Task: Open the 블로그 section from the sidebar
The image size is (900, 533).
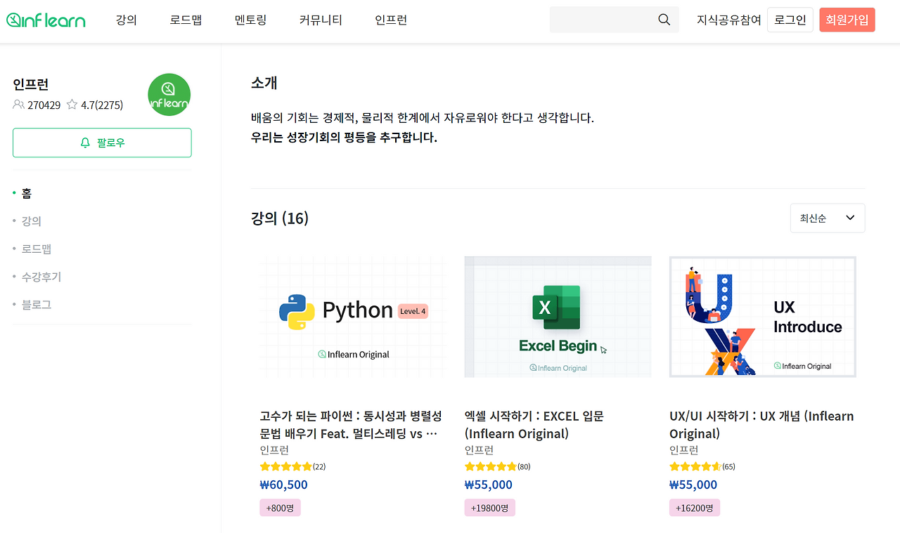Action: [x=37, y=303]
